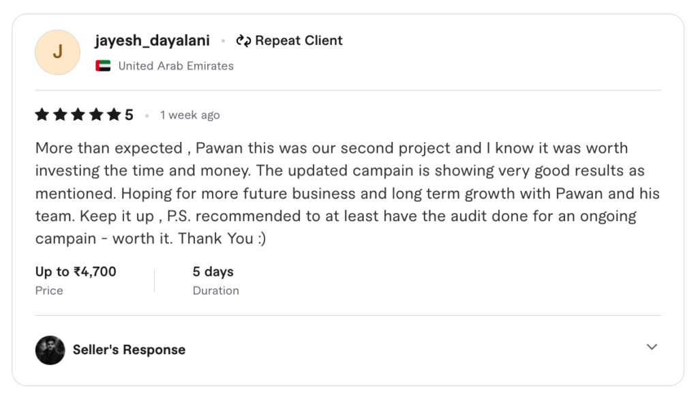This screenshot has height=395, width=698.
Task: Click the "1 week ago" timestamp
Action: point(189,115)
